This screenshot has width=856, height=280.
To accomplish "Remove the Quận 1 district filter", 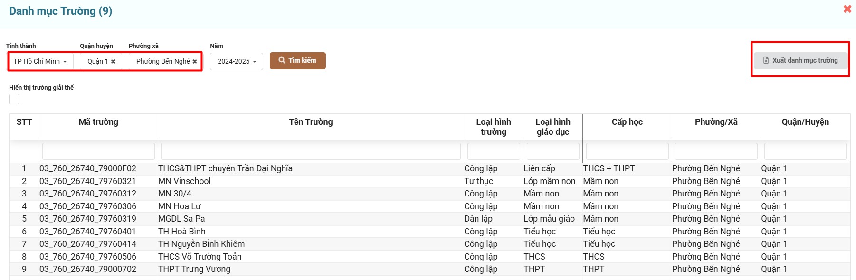I will pyautogui.click(x=113, y=62).
